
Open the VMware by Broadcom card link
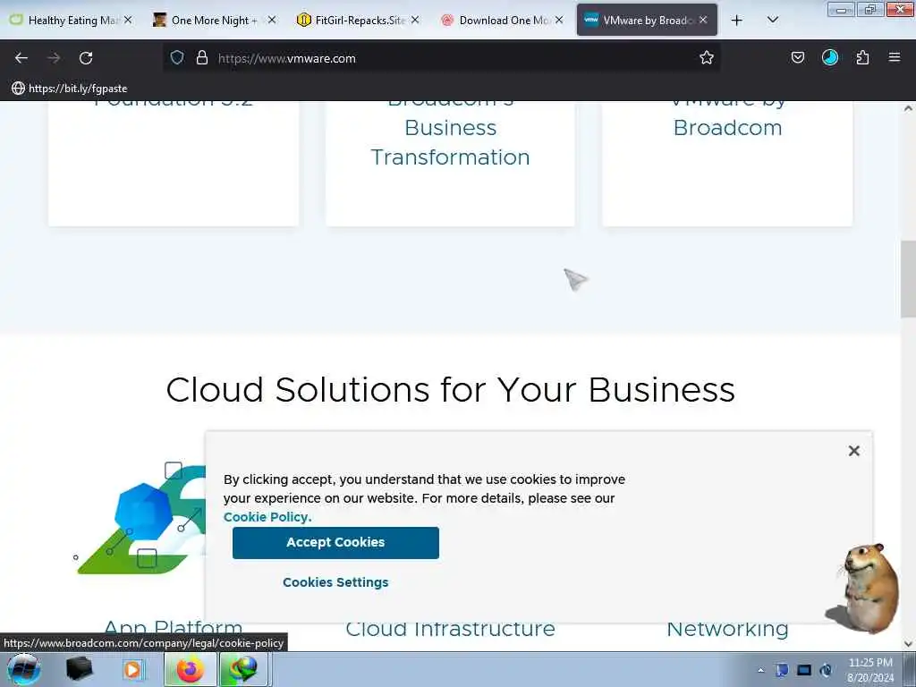coord(727,117)
